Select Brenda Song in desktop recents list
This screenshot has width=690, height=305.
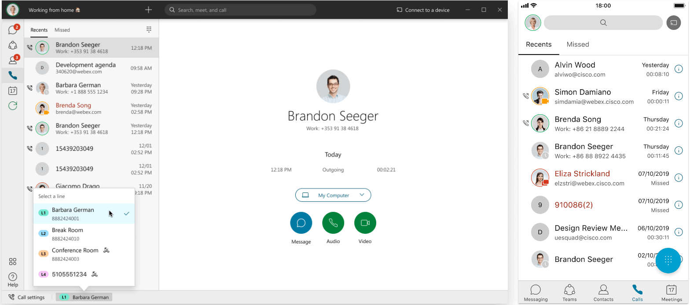coord(92,109)
